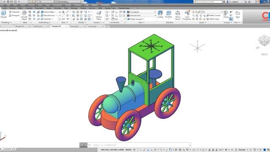Click the Move tool in Modify panel
This screenshot has width=270, height=152.
81,12
